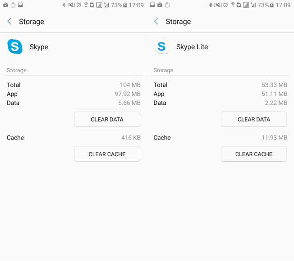The height and width of the screenshot is (261, 294).
Task: Tap the alarm clock status icon on the Skype Lite screen
Action: click(x=226, y=5)
